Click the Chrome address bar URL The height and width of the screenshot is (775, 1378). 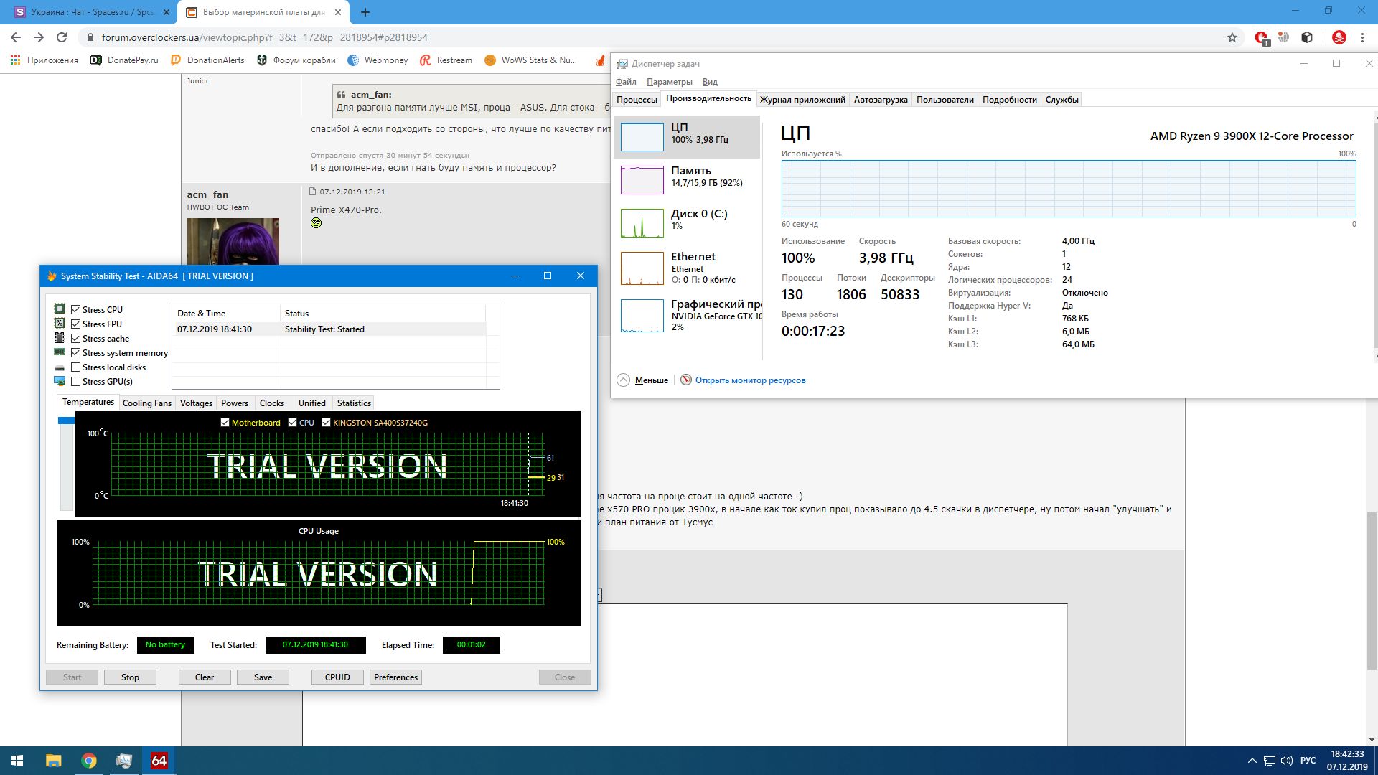pyautogui.click(x=264, y=37)
